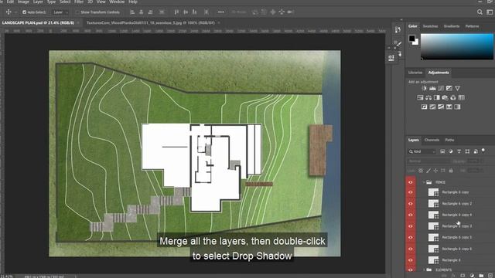Viewport: 495px width, 278px height.
Task: Switch to the Libraries tab
Action: pyautogui.click(x=415, y=73)
